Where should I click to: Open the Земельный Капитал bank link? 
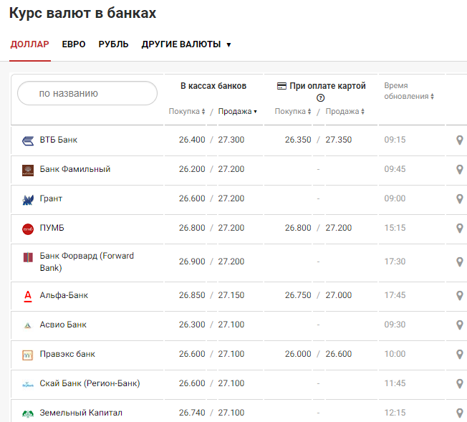[x=81, y=413]
